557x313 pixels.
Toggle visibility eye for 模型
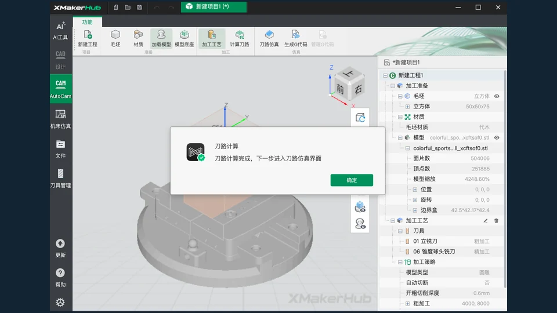(x=497, y=138)
